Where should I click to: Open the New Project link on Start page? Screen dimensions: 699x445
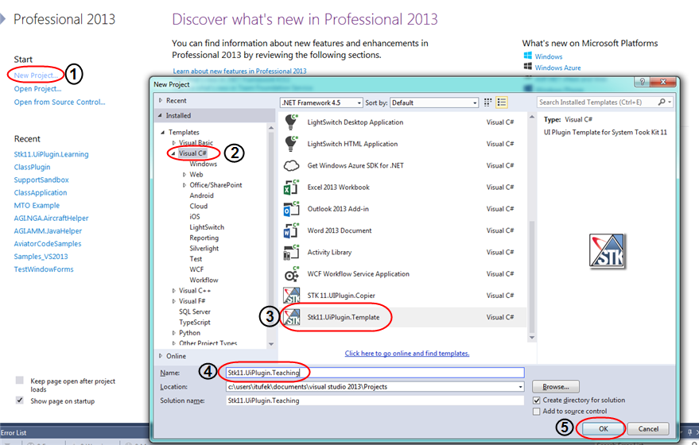coord(35,75)
